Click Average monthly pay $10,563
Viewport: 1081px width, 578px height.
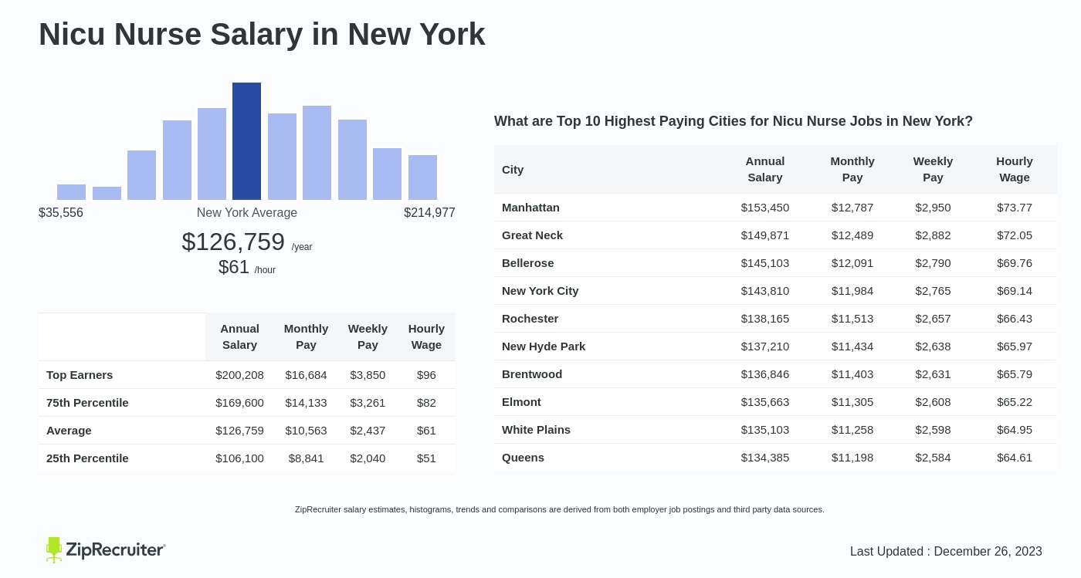tap(306, 430)
